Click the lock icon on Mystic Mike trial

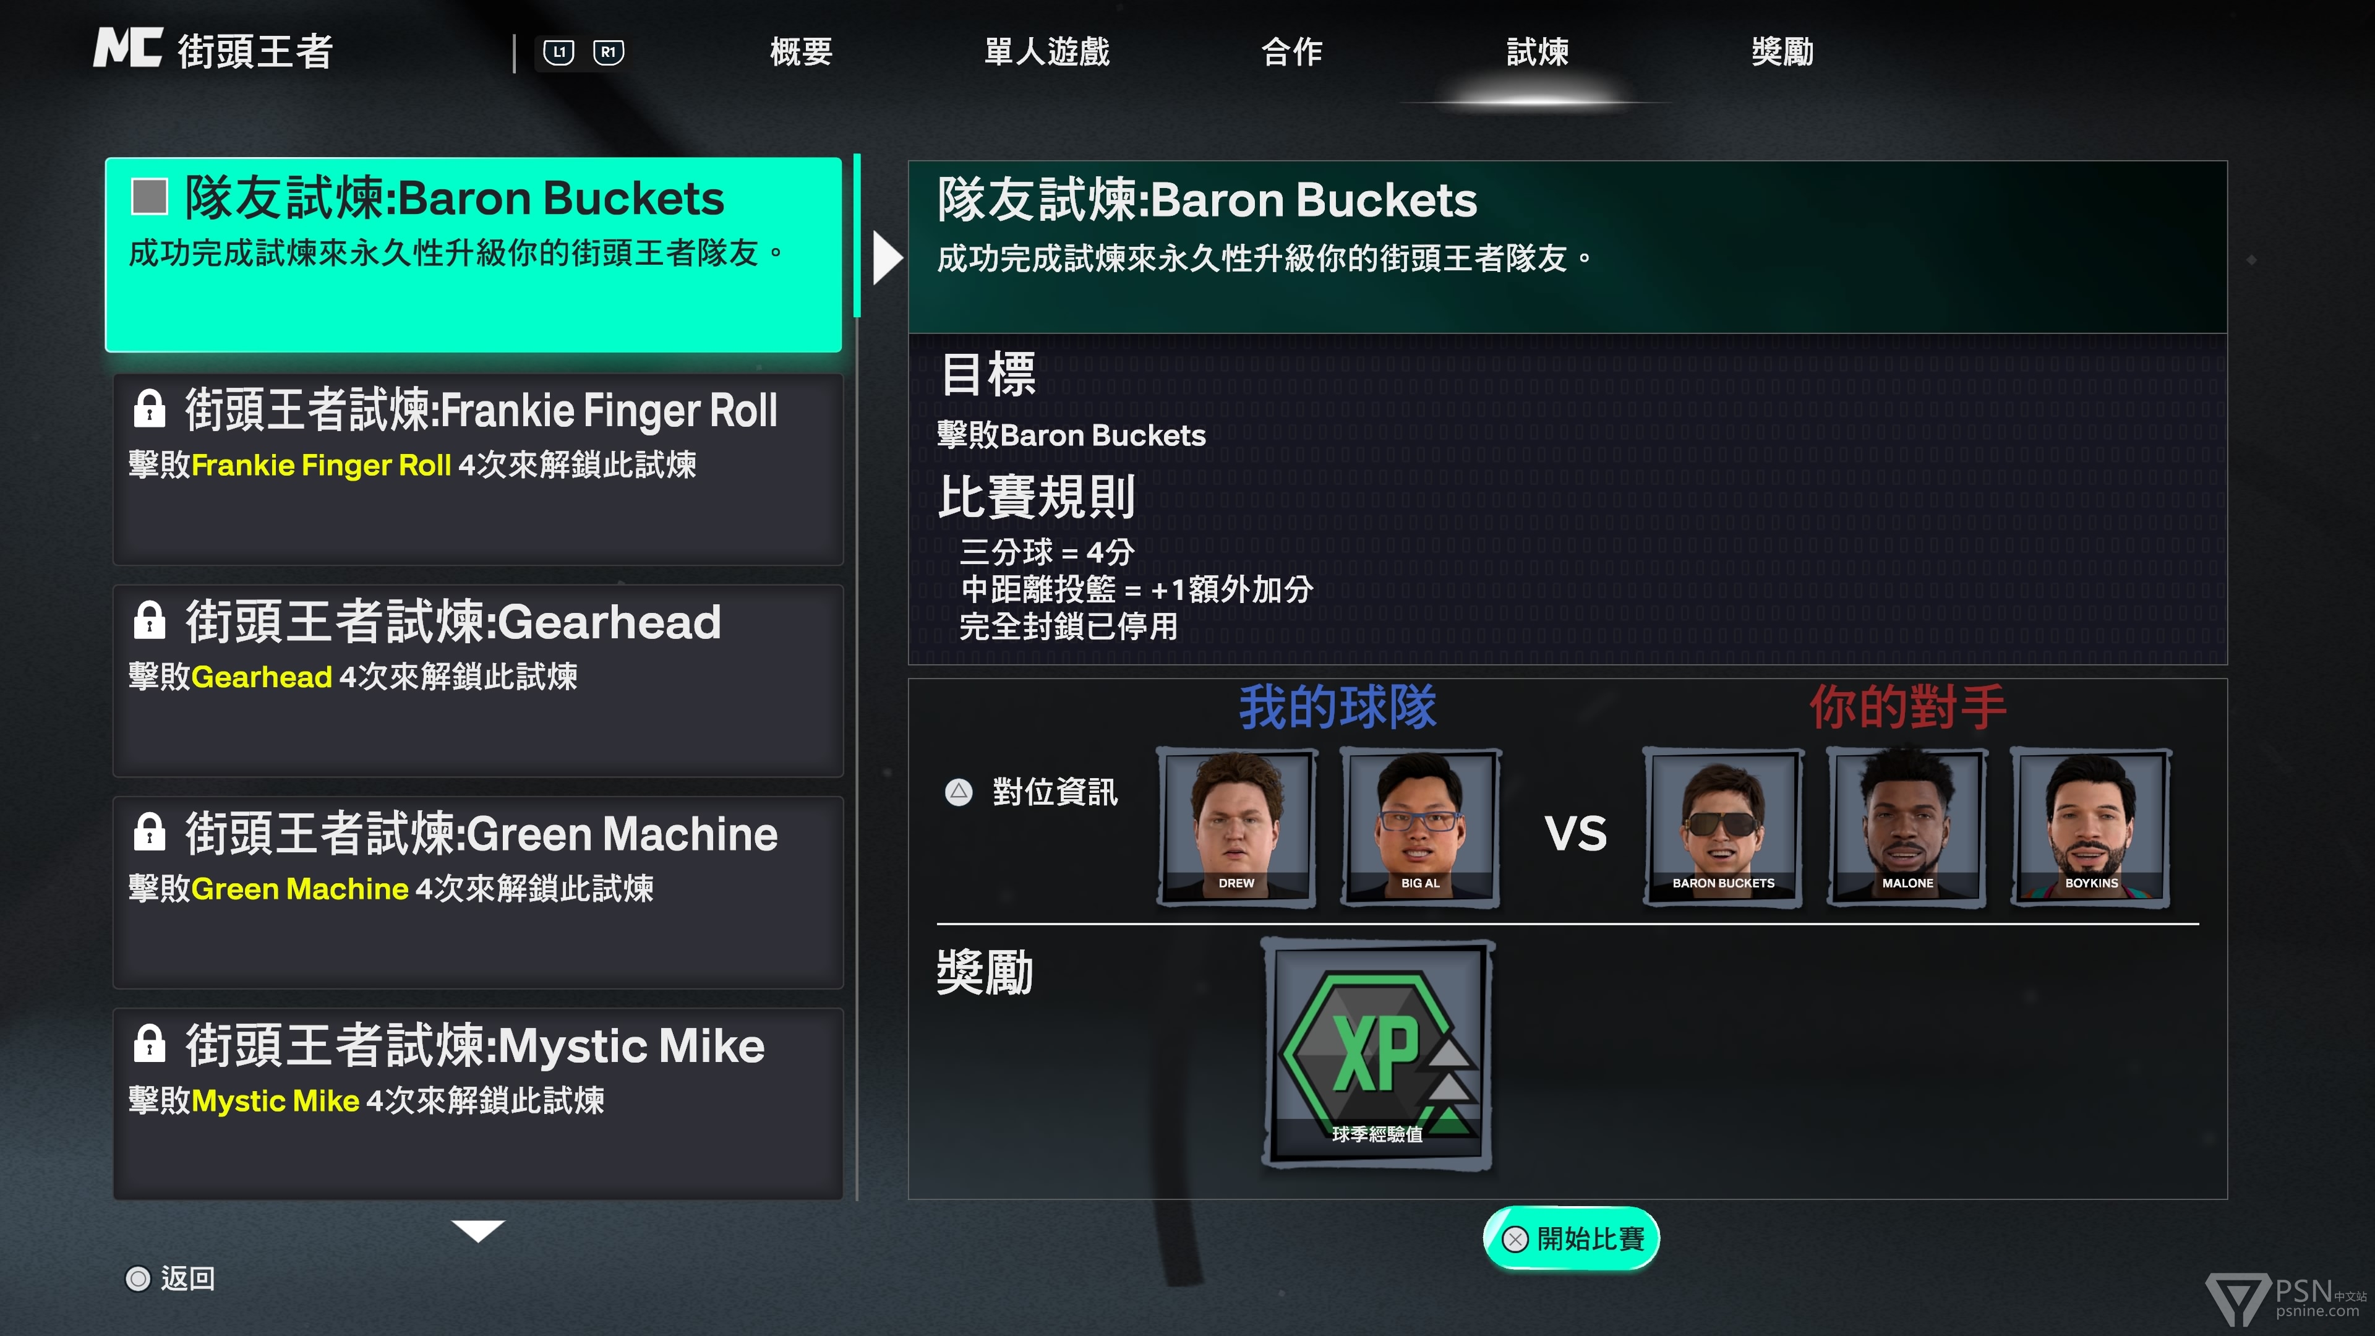(149, 1043)
